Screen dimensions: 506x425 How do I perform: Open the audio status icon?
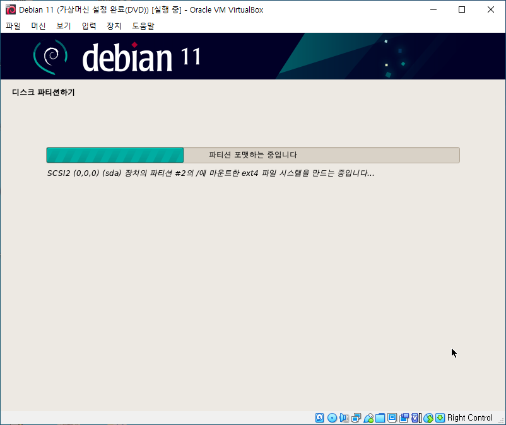[x=344, y=418]
